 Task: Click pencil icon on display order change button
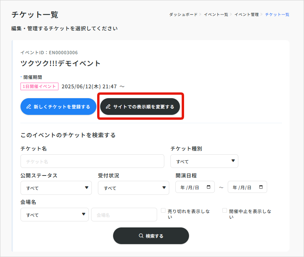click(108, 107)
